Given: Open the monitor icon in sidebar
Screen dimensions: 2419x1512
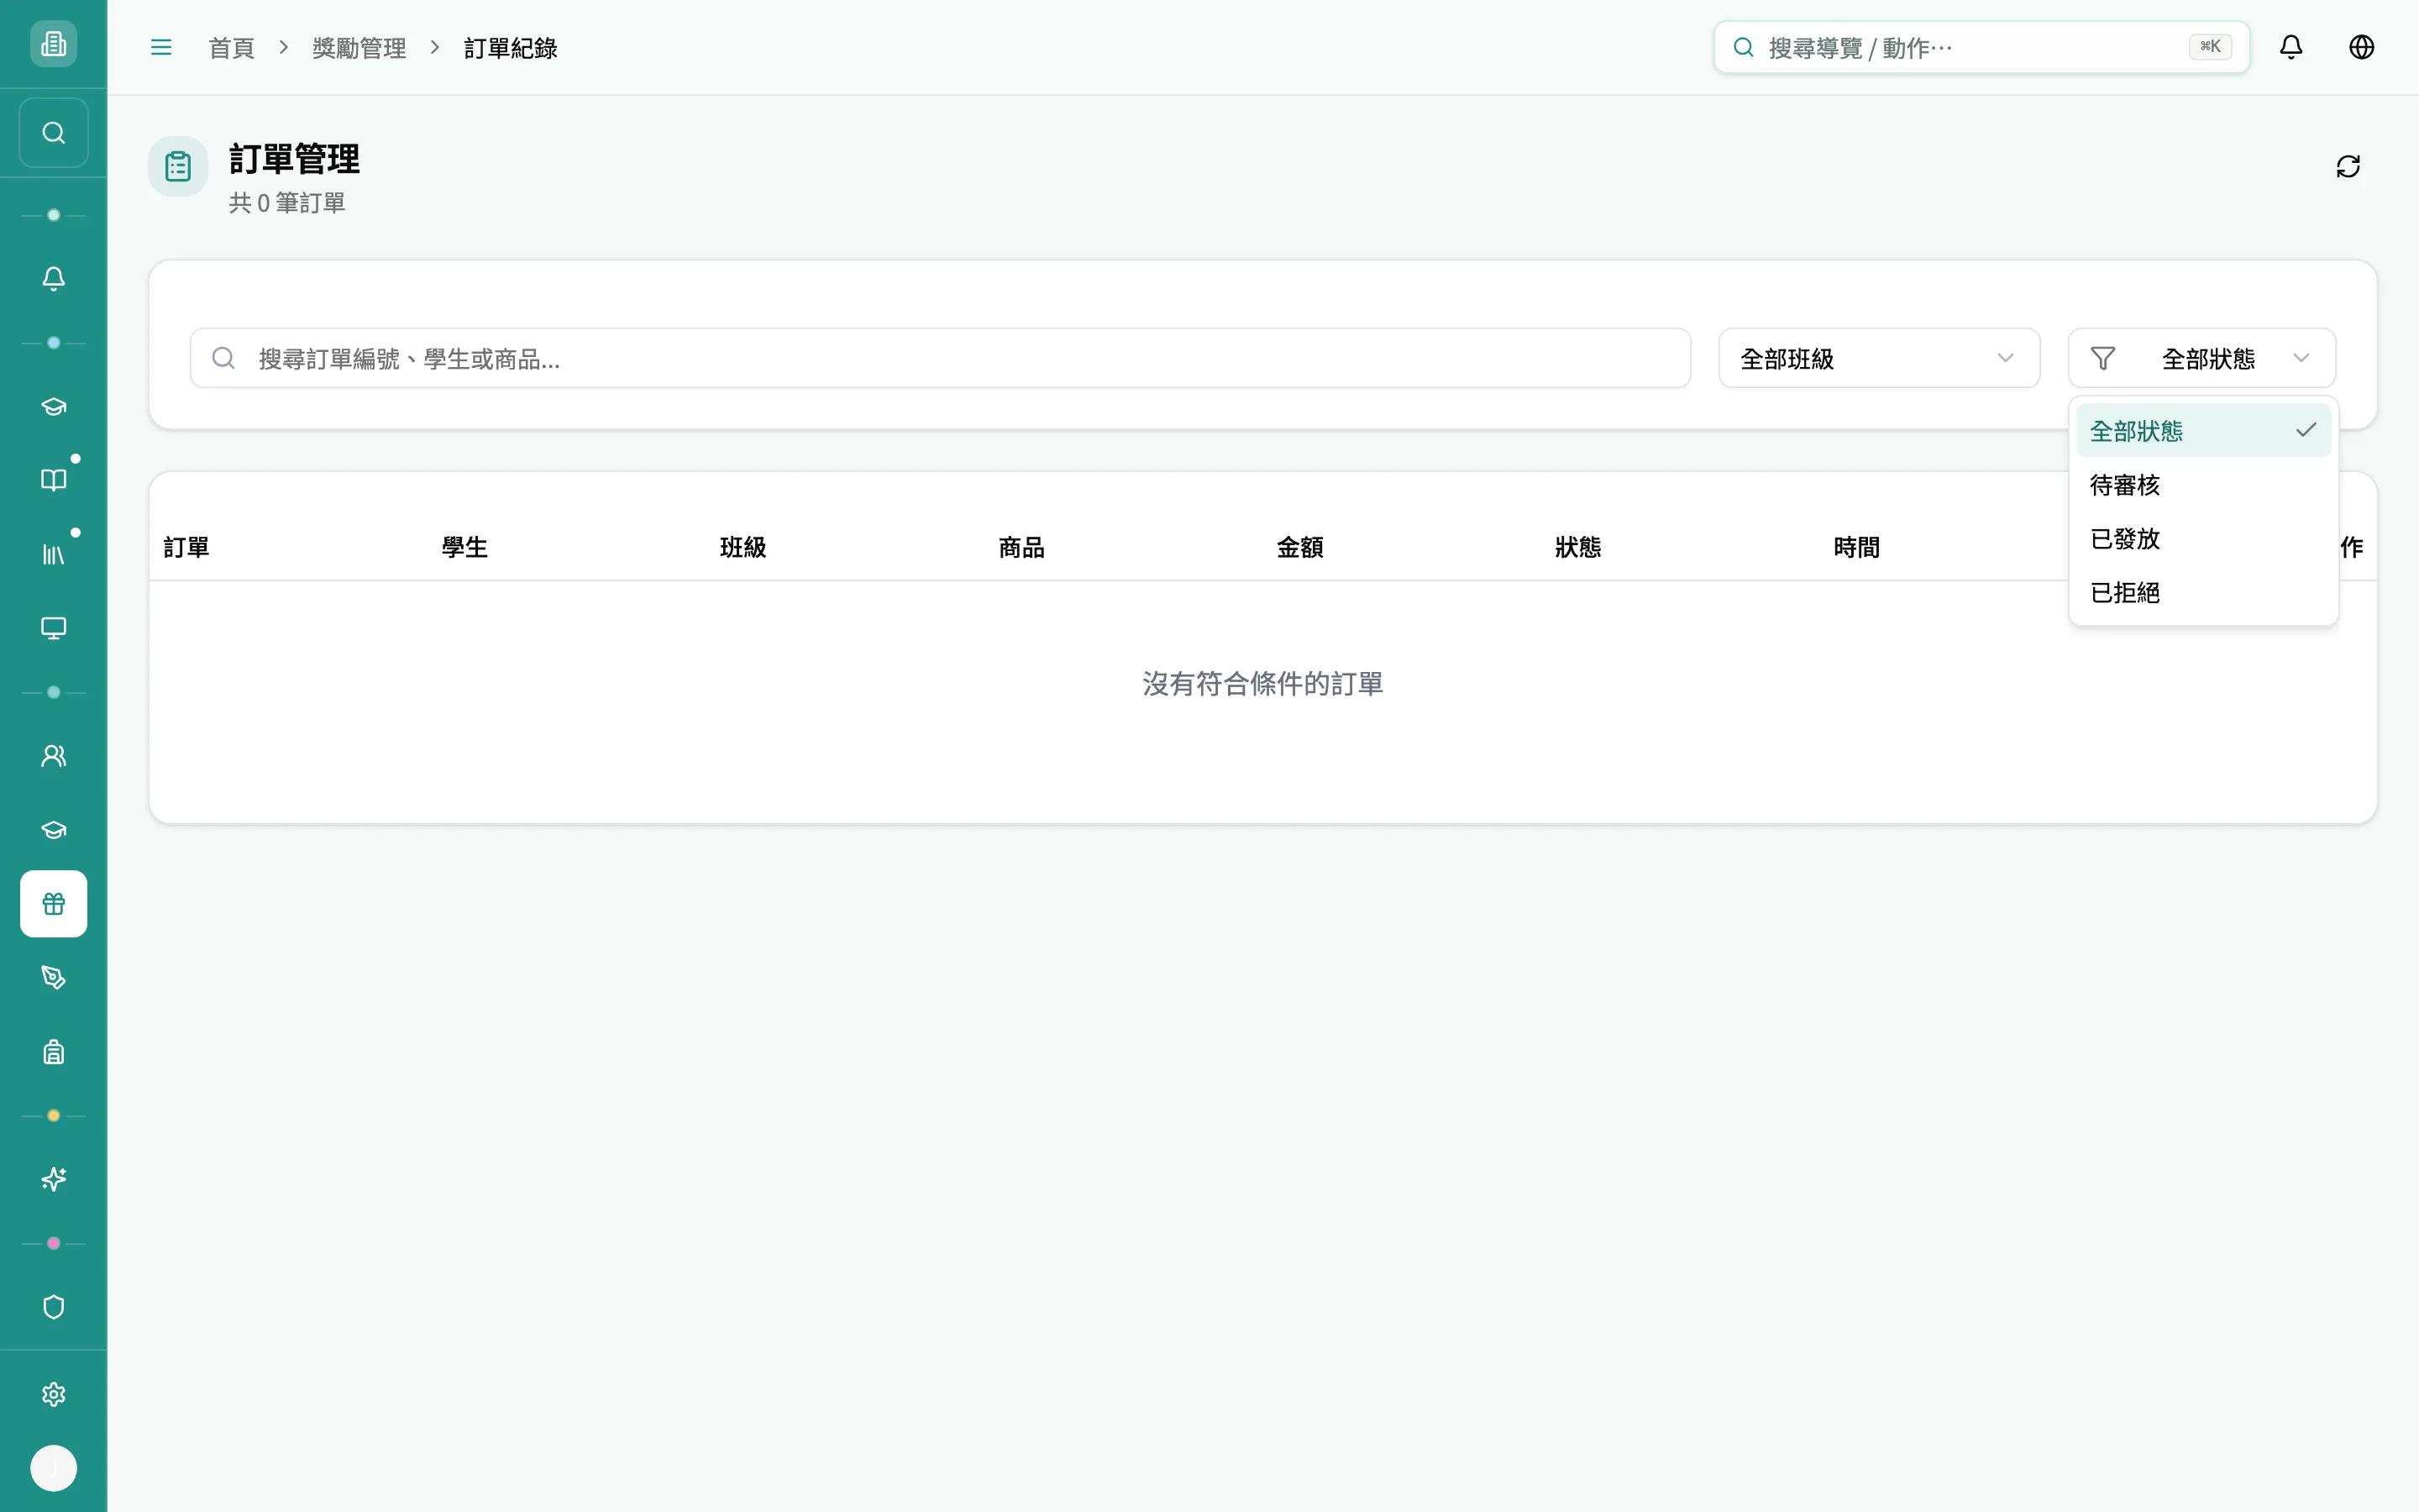Looking at the screenshot, I should coord(53,628).
